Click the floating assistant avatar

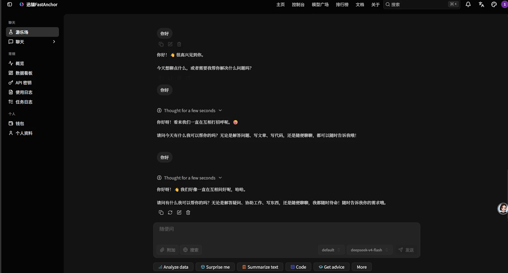[503, 209]
